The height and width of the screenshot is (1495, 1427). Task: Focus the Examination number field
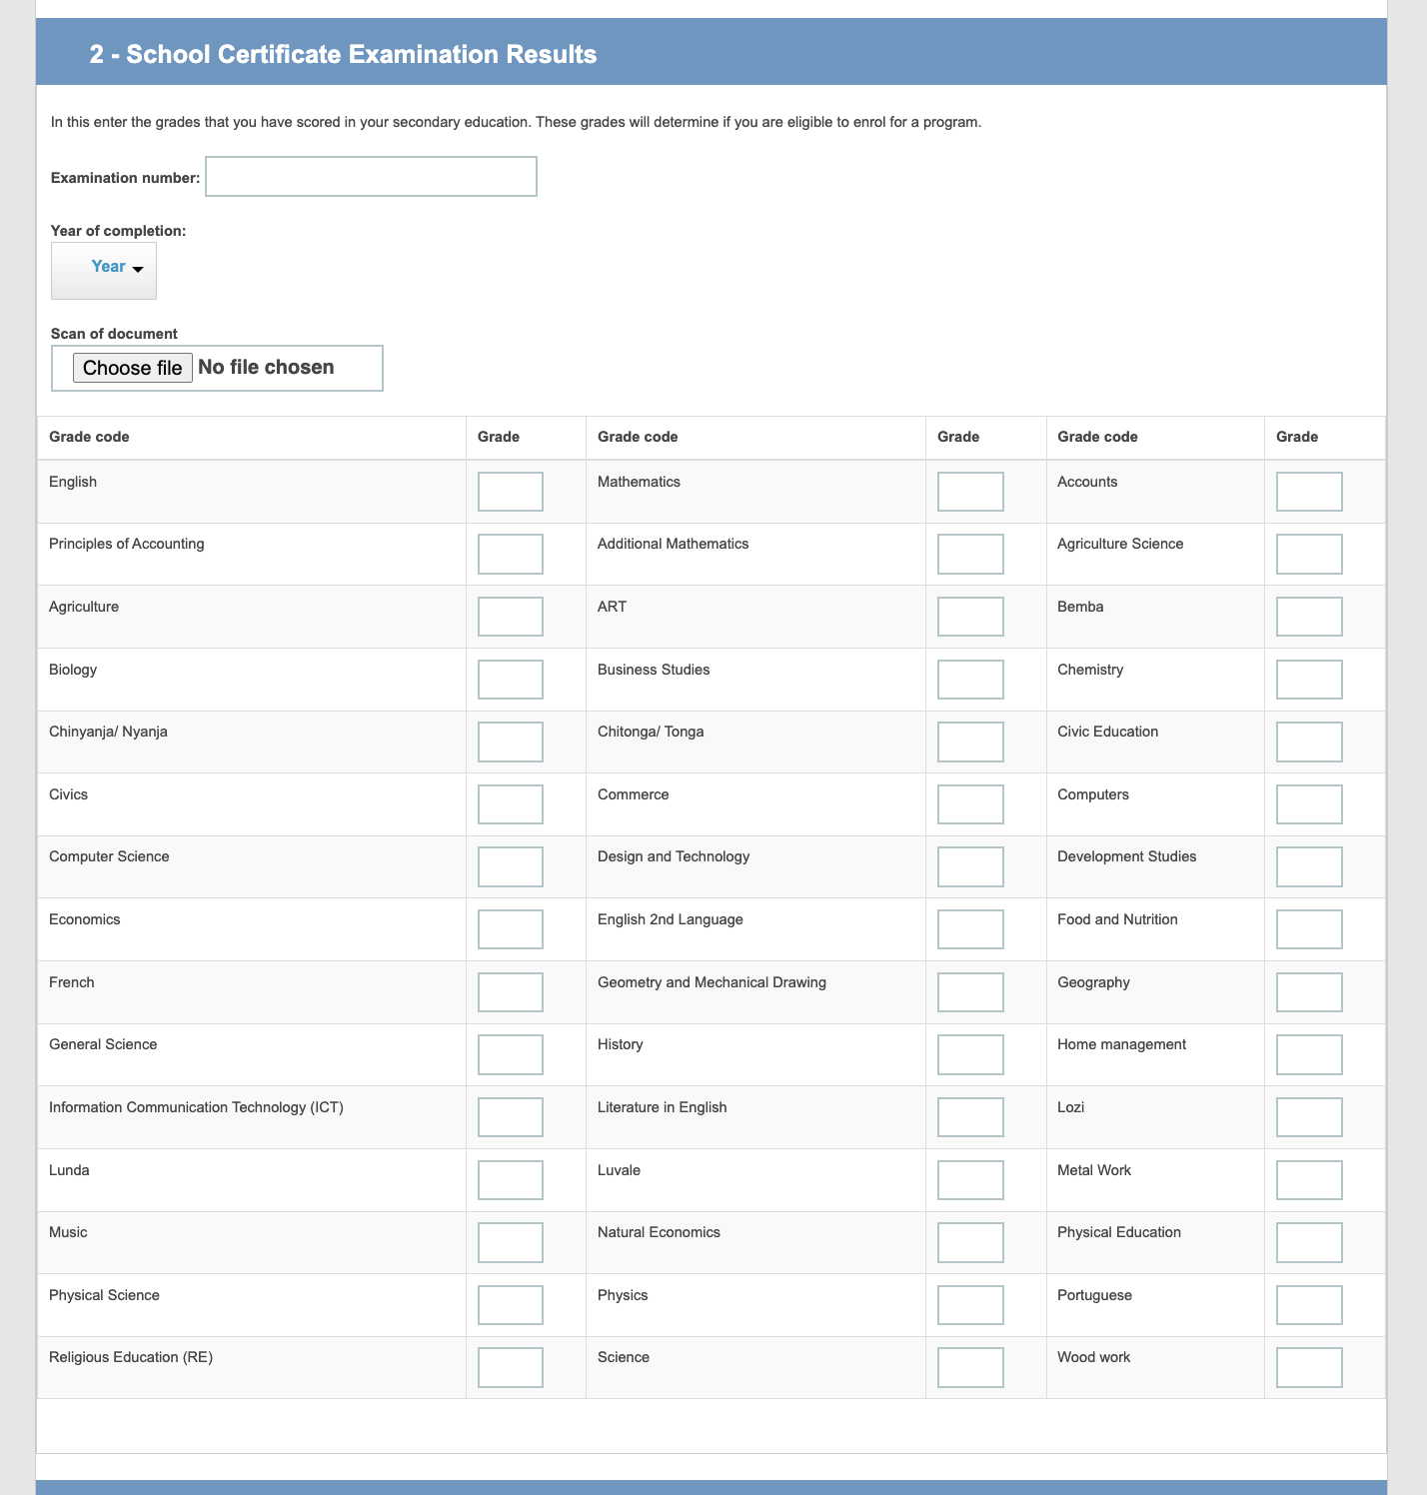pyautogui.click(x=371, y=177)
